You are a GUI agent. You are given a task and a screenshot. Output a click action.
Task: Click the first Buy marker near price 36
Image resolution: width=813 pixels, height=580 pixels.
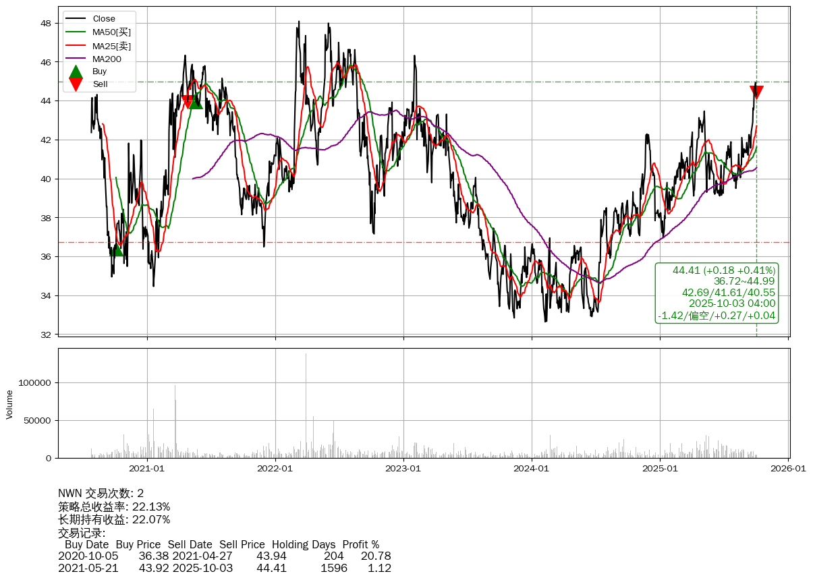117,250
